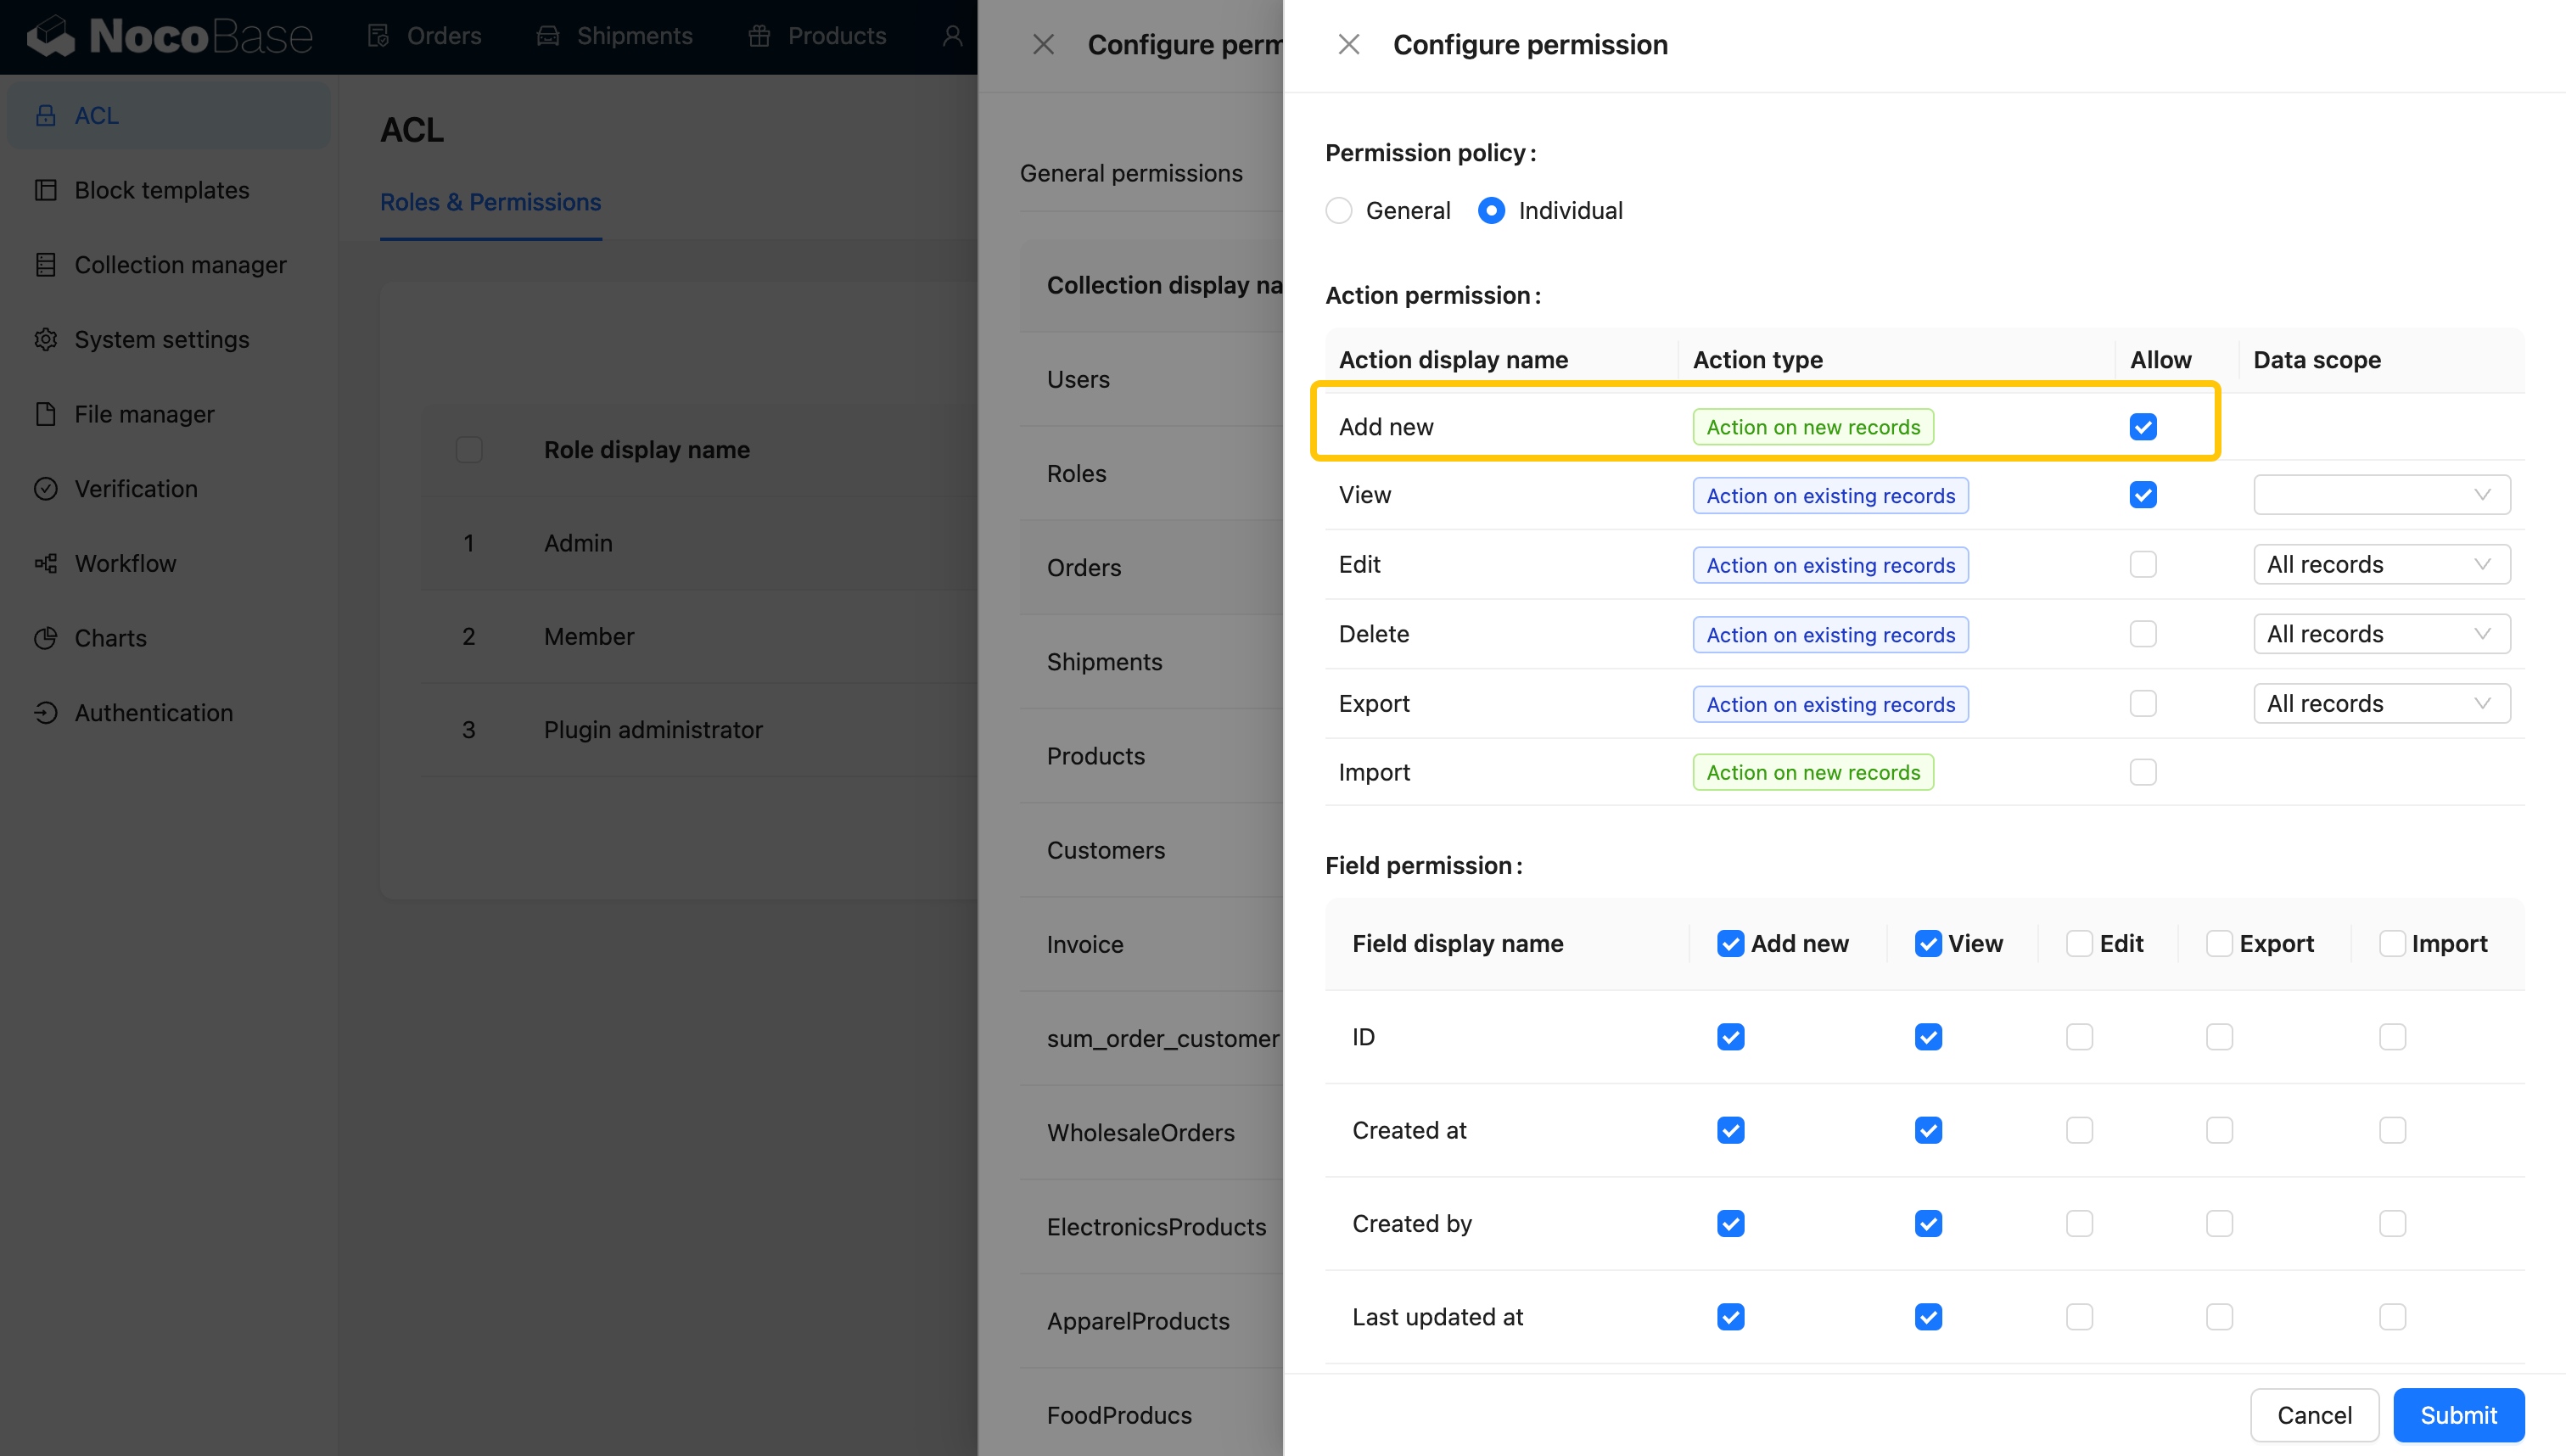Select the General permission policy radio
Screen dimensions: 2566x1456
point(1339,211)
